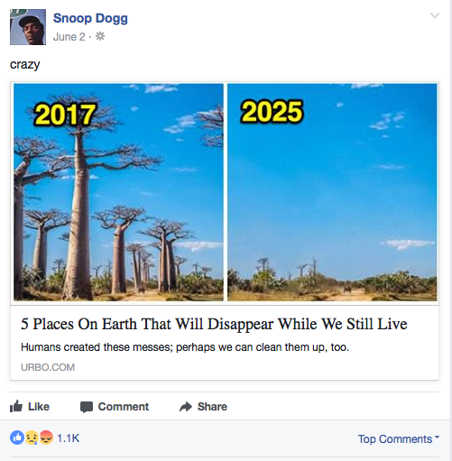Click the Share button text
Image resolution: width=452 pixels, height=461 pixels.
pyautogui.click(x=212, y=407)
